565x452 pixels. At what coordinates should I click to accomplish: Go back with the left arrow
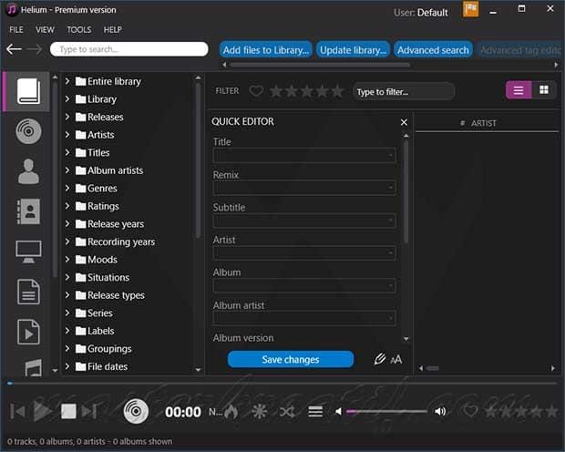pyautogui.click(x=14, y=49)
